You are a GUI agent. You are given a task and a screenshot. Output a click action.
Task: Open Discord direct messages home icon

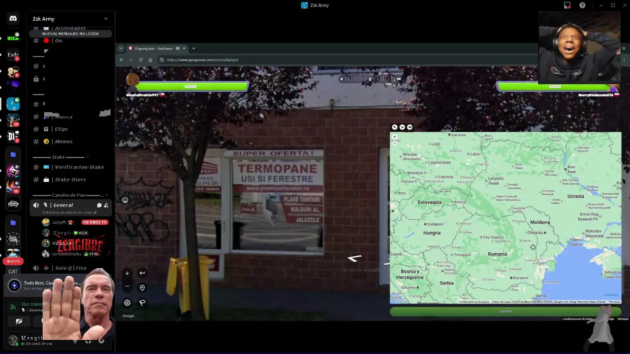(13, 19)
